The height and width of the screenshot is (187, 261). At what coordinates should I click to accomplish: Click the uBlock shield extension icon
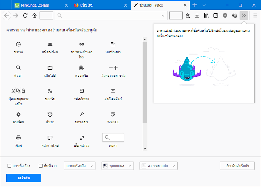225,15
